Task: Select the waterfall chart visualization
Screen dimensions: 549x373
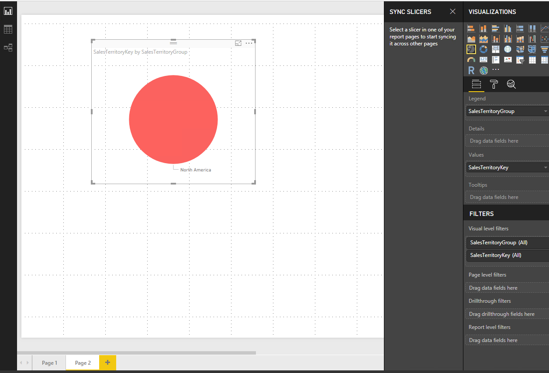Action: tap(532, 39)
